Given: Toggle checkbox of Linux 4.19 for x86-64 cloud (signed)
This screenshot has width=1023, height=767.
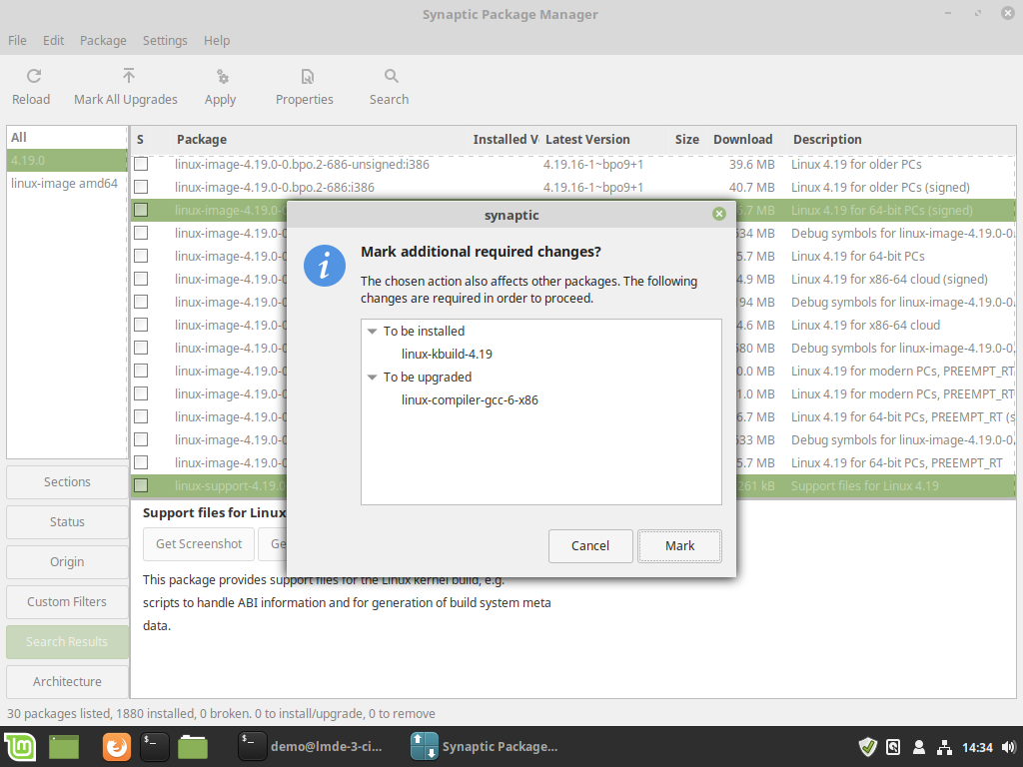Looking at the screenshot, I should 141,280.
